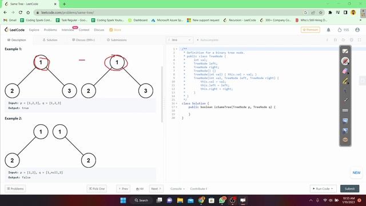Collapse isSameTree method fold at line 17

tap(177, 107)
